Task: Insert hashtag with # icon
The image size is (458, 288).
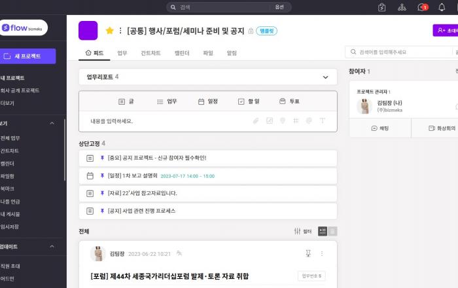Action: (x=296, y=120)
